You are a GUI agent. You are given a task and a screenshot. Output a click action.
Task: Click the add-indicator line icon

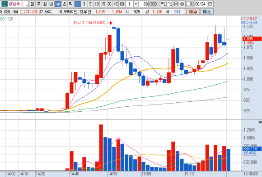[x=169, y=4]
